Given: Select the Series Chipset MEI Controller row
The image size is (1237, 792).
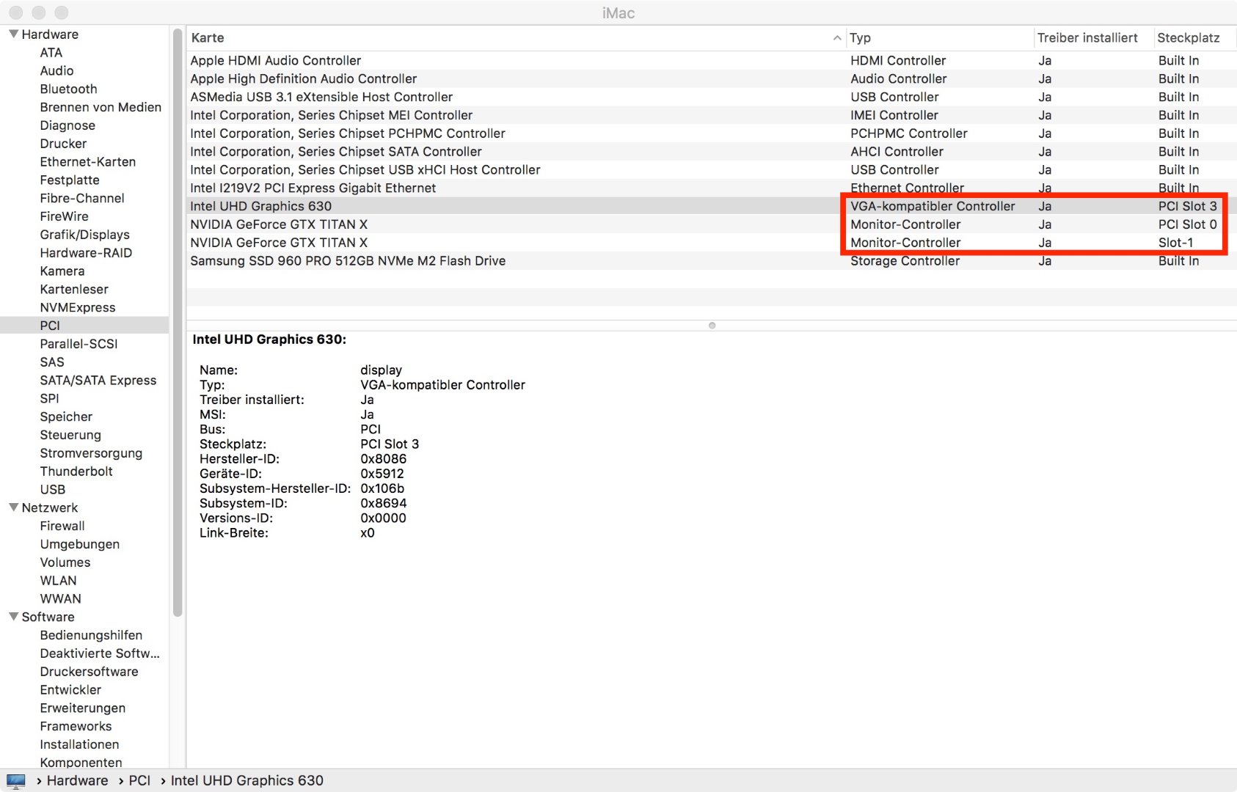Looking at the screenshot, I should [711, 115].
